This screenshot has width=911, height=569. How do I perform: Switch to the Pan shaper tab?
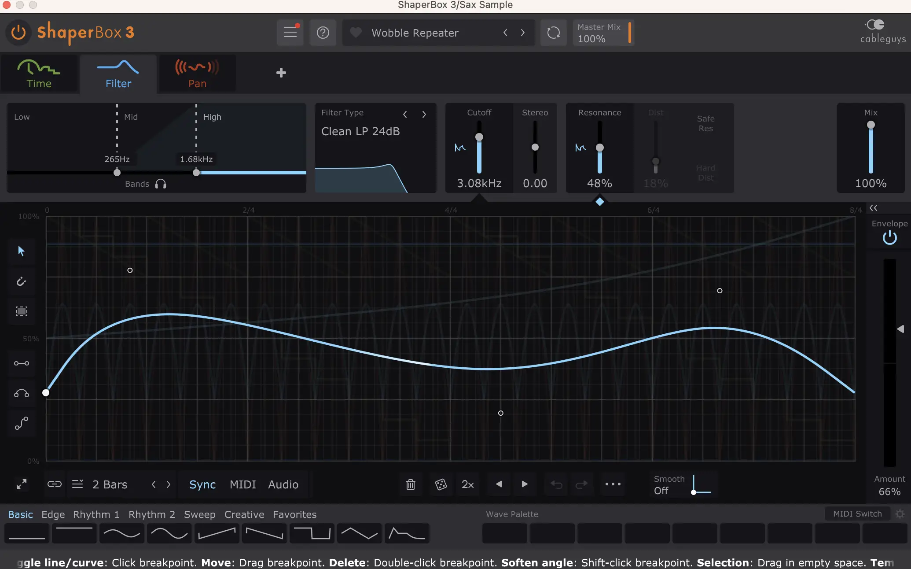[x=197, y=74]
